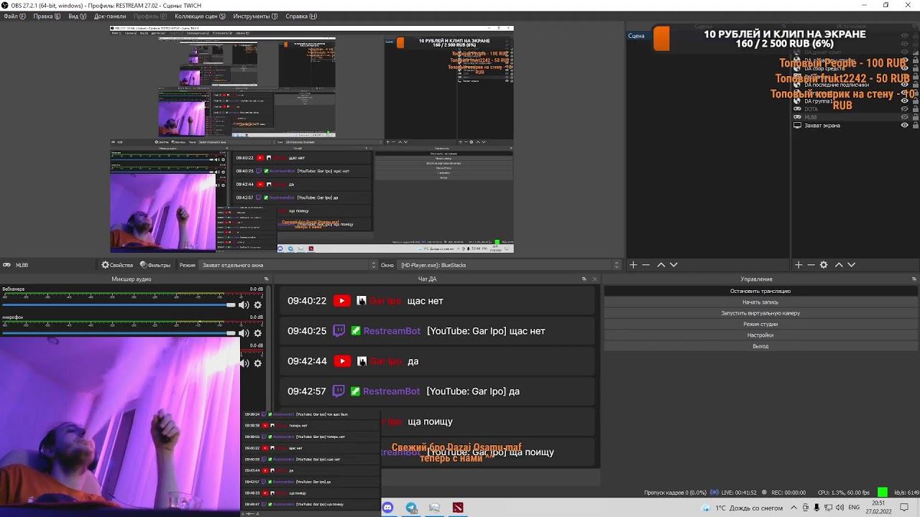Image resolution: width=920 pixels, height=517 pixels.
Task: Select Захват экрана source in list
Action: (822, 126)
